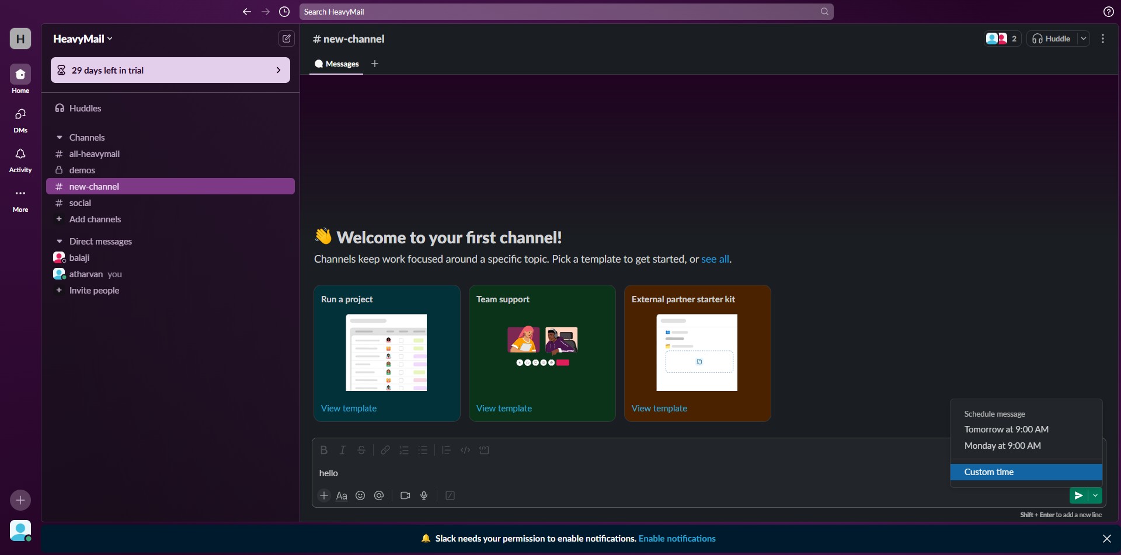Screen dimensions: 1121x555
Task: Record an audio clip with the microphone
Action: coord(424,495)
